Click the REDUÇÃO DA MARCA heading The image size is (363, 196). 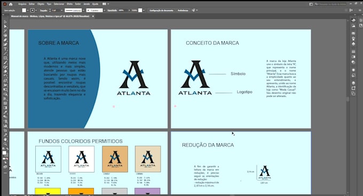pyautogui.click(x=208, y=145)
